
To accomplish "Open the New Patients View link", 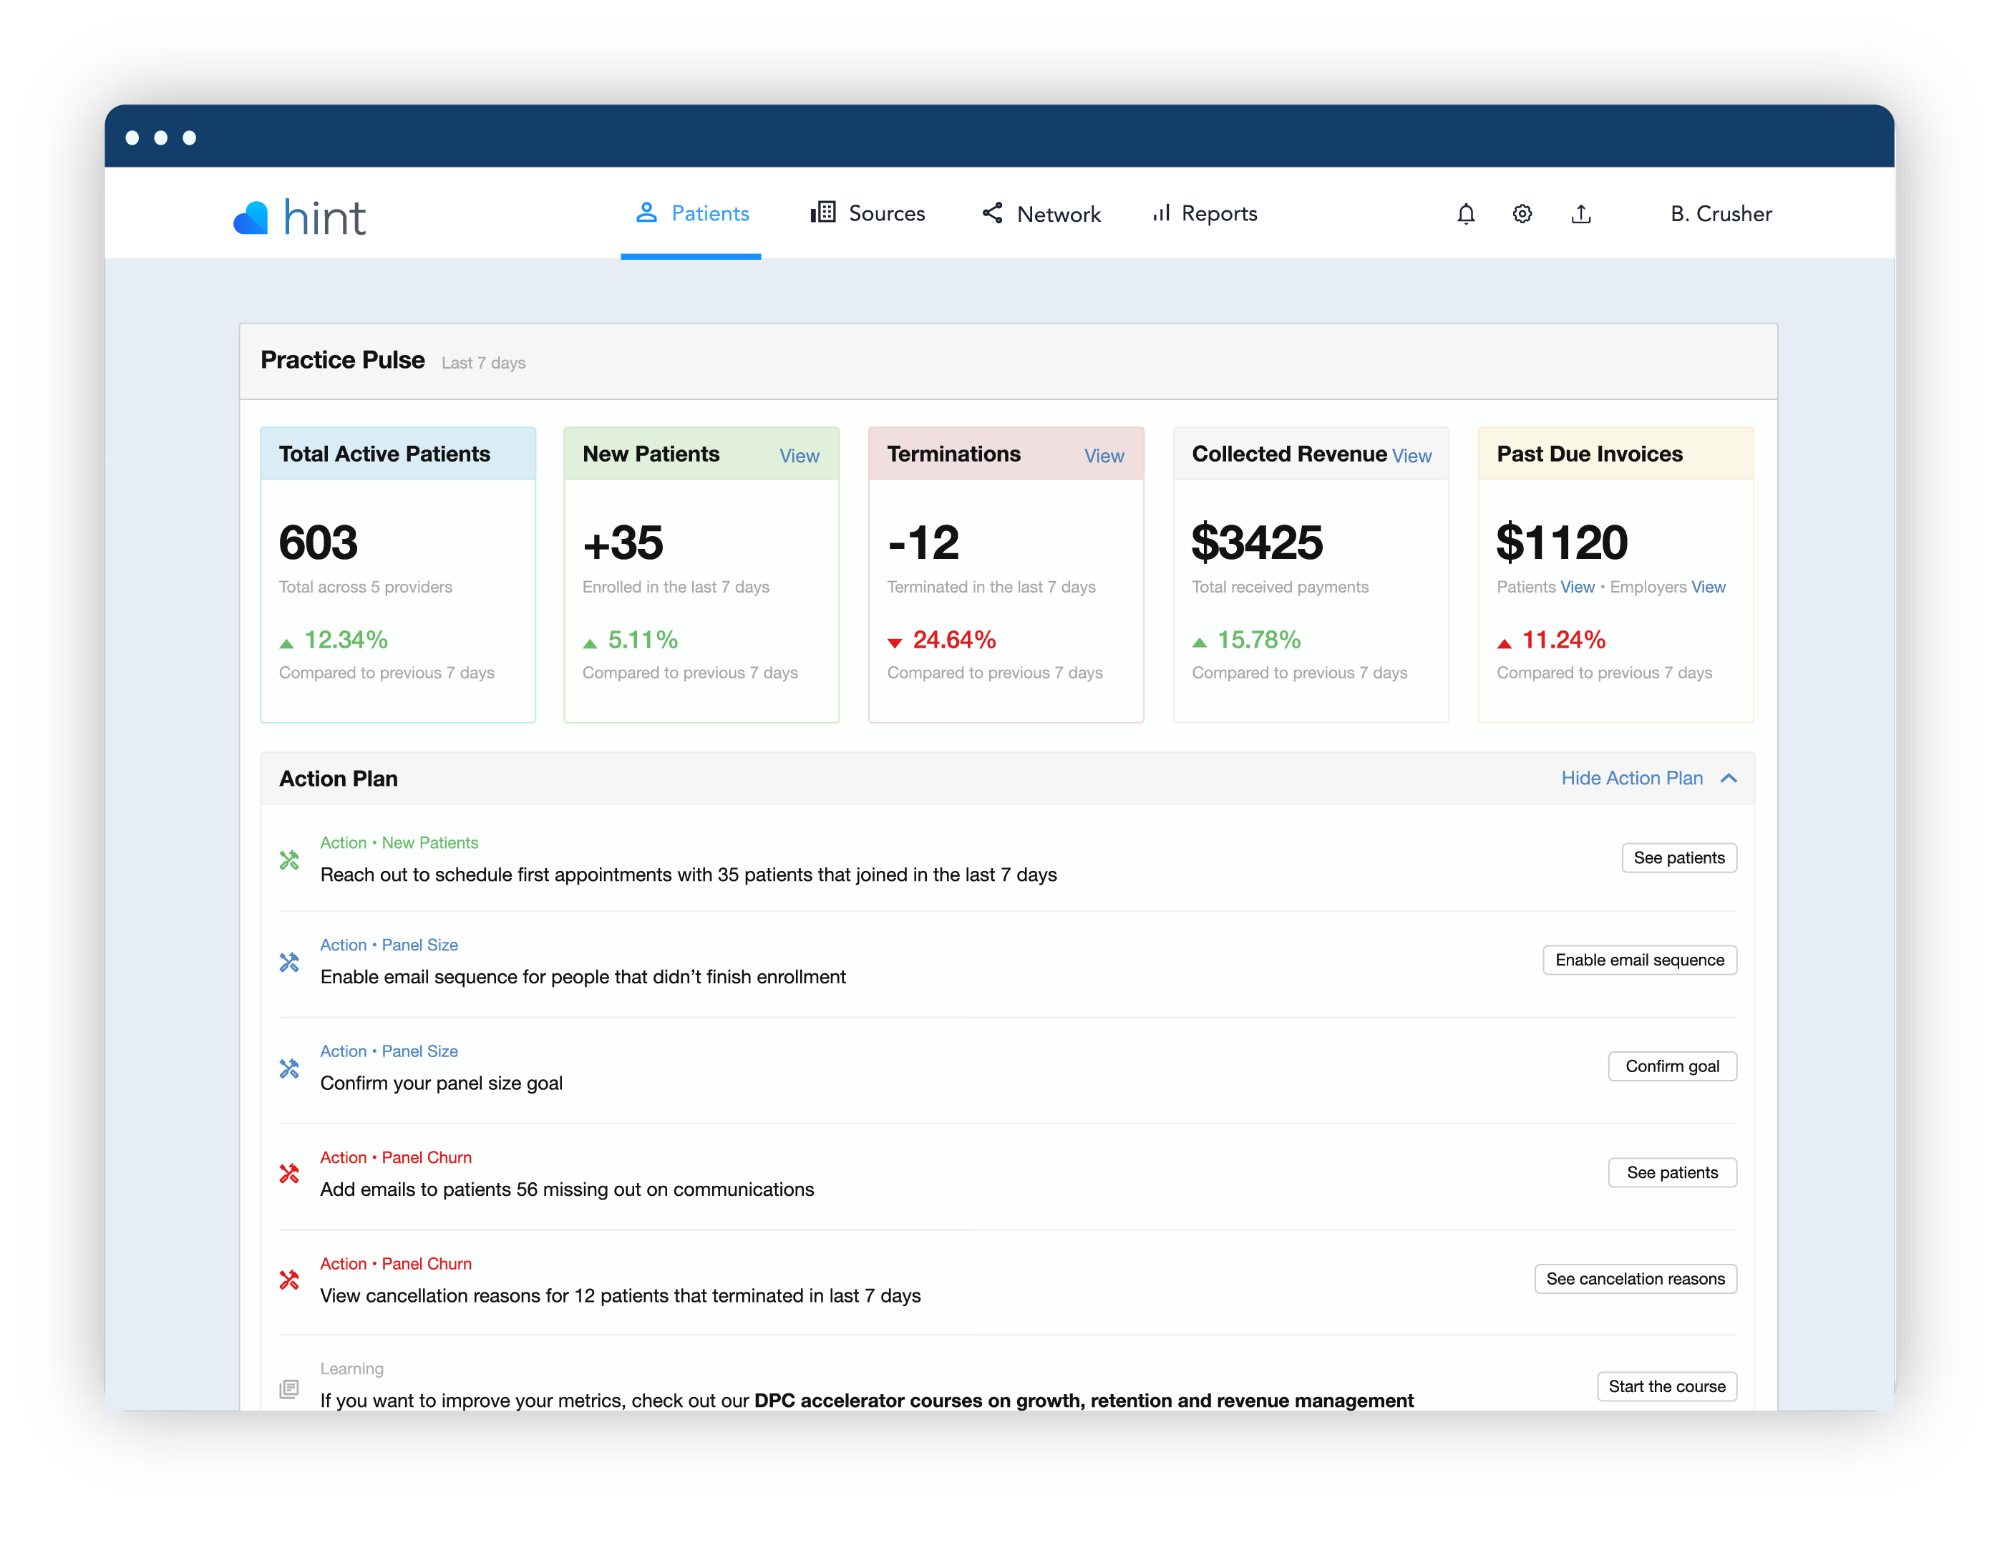I will point(798,455).
